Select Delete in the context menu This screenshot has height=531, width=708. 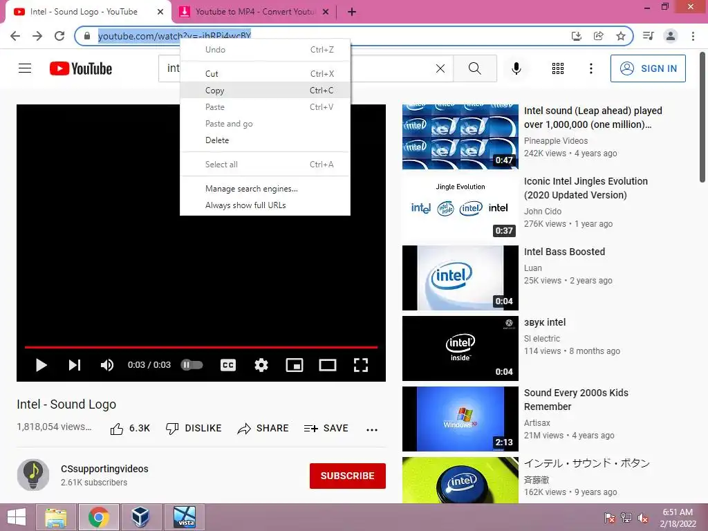[x=265, y=140]
